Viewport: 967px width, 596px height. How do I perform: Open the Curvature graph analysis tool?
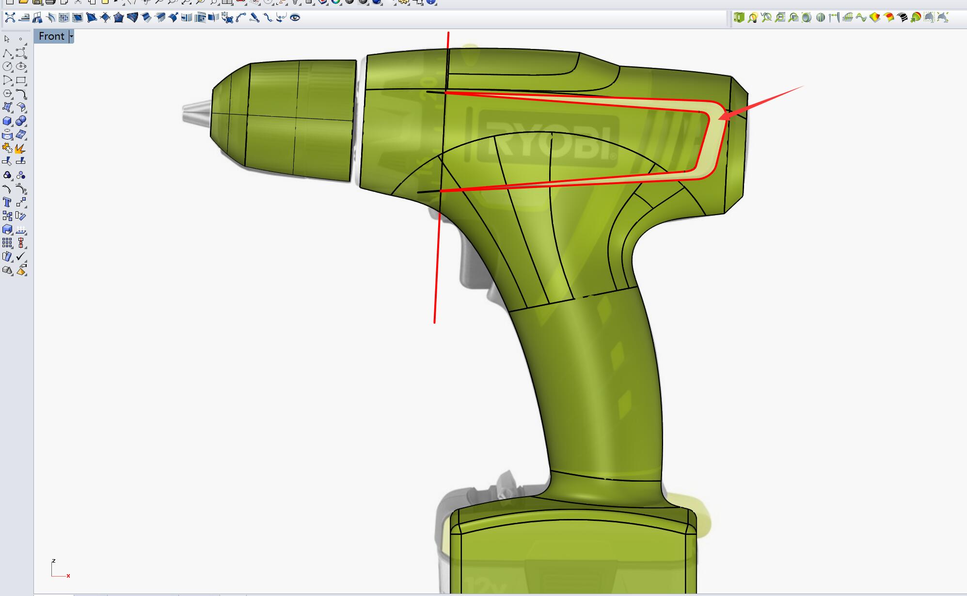click(861, 18)
